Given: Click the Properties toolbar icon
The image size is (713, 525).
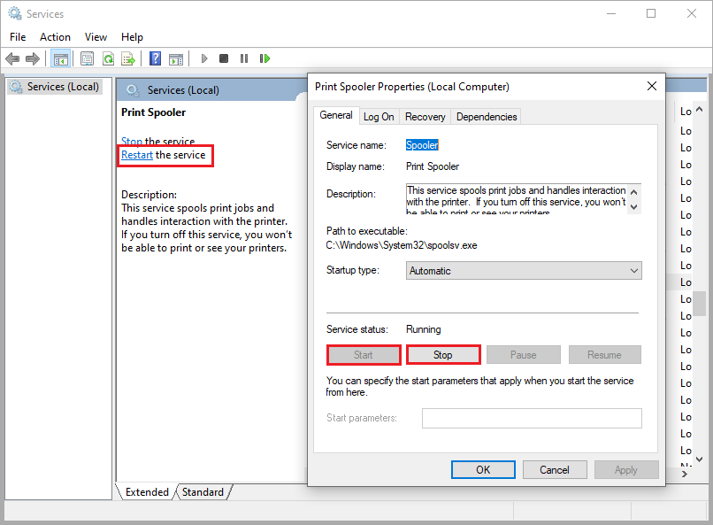Looking at the screenshot, I should pyautogui.click(x=87, y=59).
